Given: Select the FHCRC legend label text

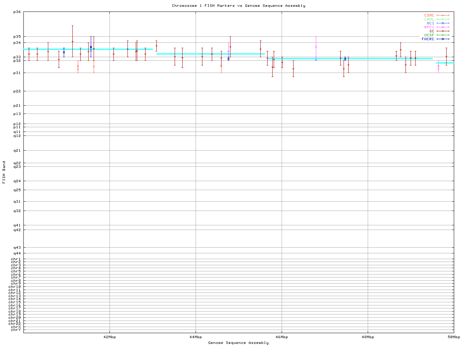Looking at the screenshot, I should point(428,39).
